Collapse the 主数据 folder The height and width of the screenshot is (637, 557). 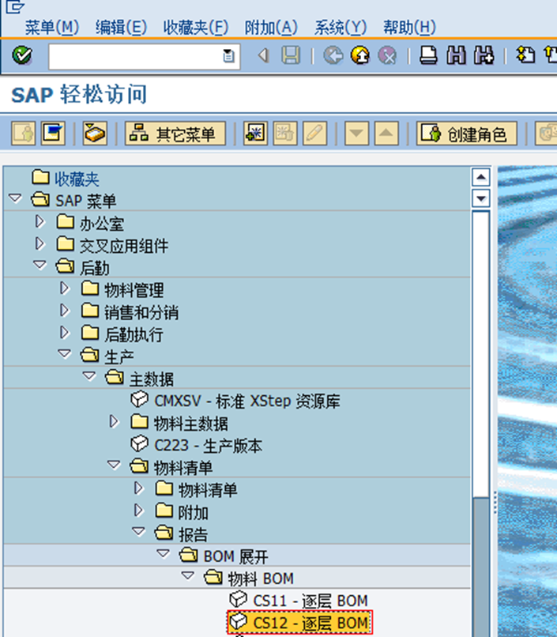[x=89, y=377]
